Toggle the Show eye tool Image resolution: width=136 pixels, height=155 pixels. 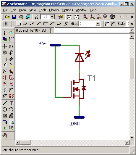11,33
